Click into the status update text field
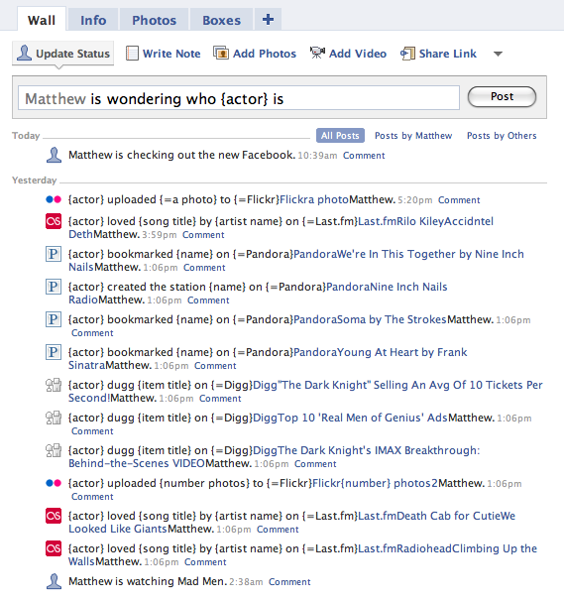 pyautogui.click(x=239, y=98)
